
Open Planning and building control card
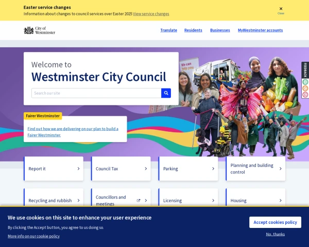[255, 169]
